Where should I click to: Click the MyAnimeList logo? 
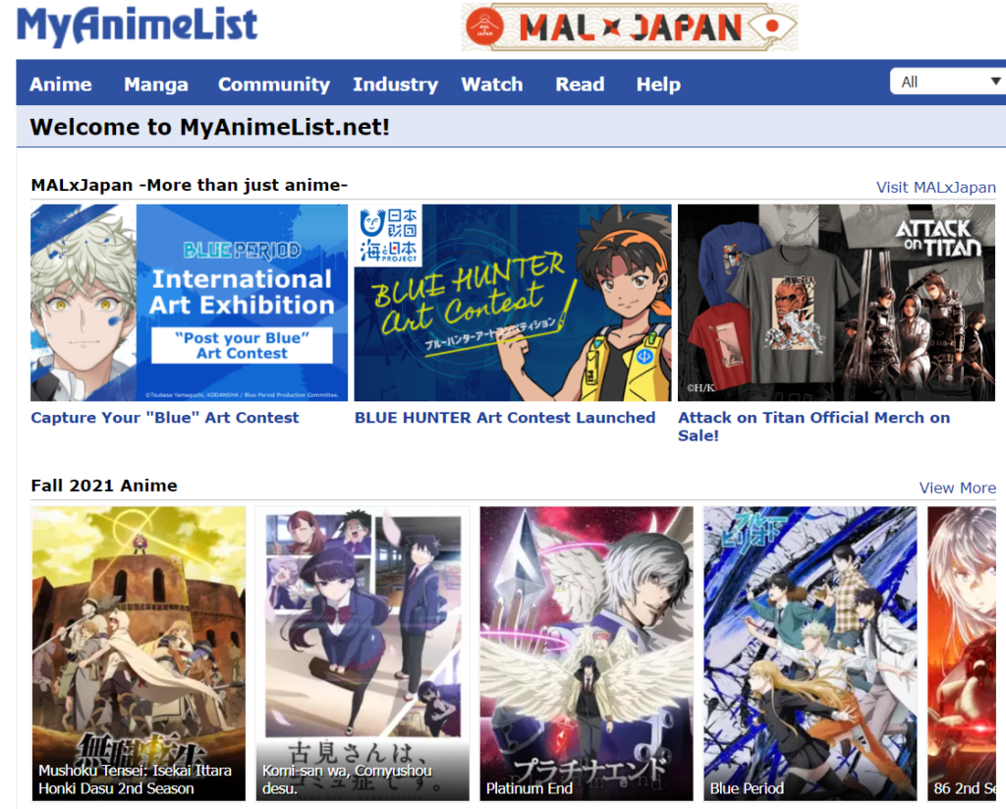pos(137,26)
